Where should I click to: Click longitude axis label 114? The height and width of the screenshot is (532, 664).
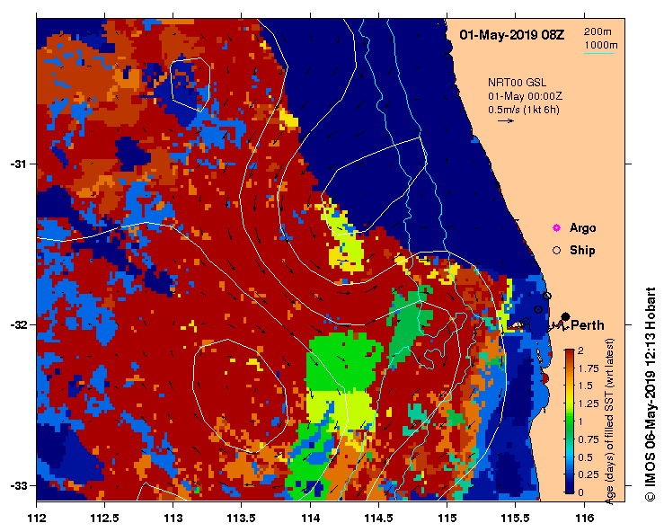click(x=310, y=518)
